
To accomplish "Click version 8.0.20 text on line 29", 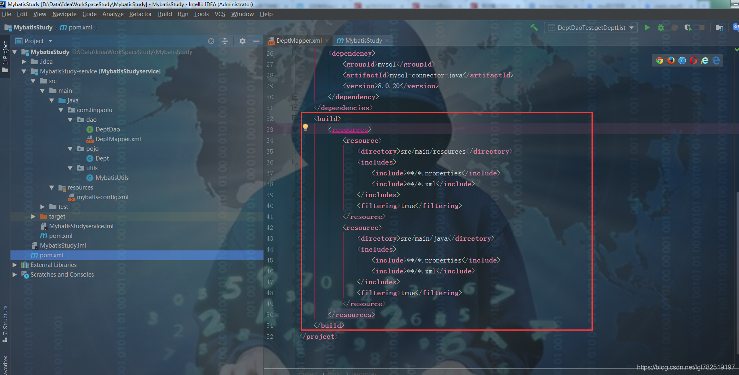I will 389,86.
